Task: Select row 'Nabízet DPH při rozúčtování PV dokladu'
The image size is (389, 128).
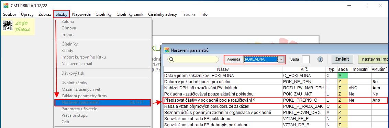Action: point(276,88)
